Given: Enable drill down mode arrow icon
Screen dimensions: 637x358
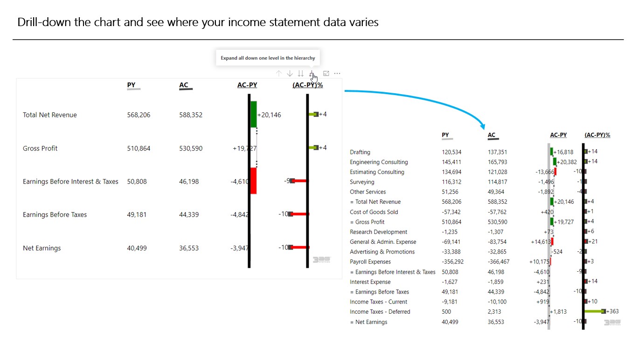Looking at the screenshot, I should pos(290,74).
